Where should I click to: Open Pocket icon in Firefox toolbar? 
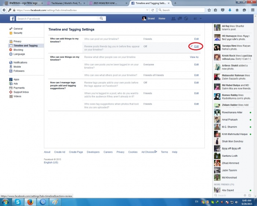222,10
